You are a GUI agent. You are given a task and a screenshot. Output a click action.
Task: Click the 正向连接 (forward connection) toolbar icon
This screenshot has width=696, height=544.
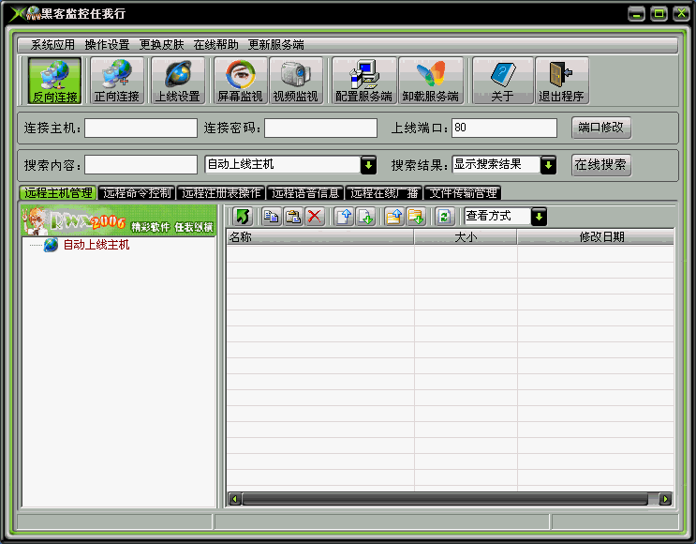(117, 81)
